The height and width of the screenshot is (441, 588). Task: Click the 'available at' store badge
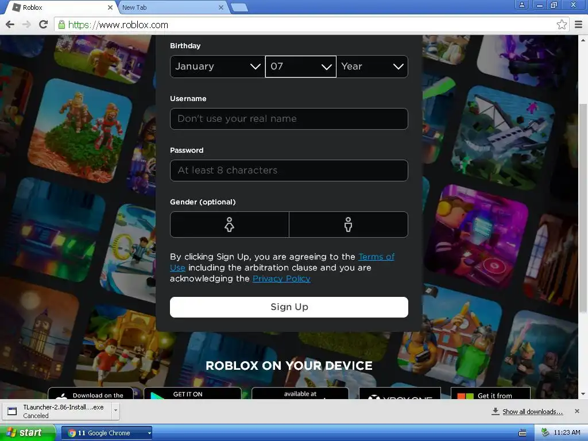point(300,394)
